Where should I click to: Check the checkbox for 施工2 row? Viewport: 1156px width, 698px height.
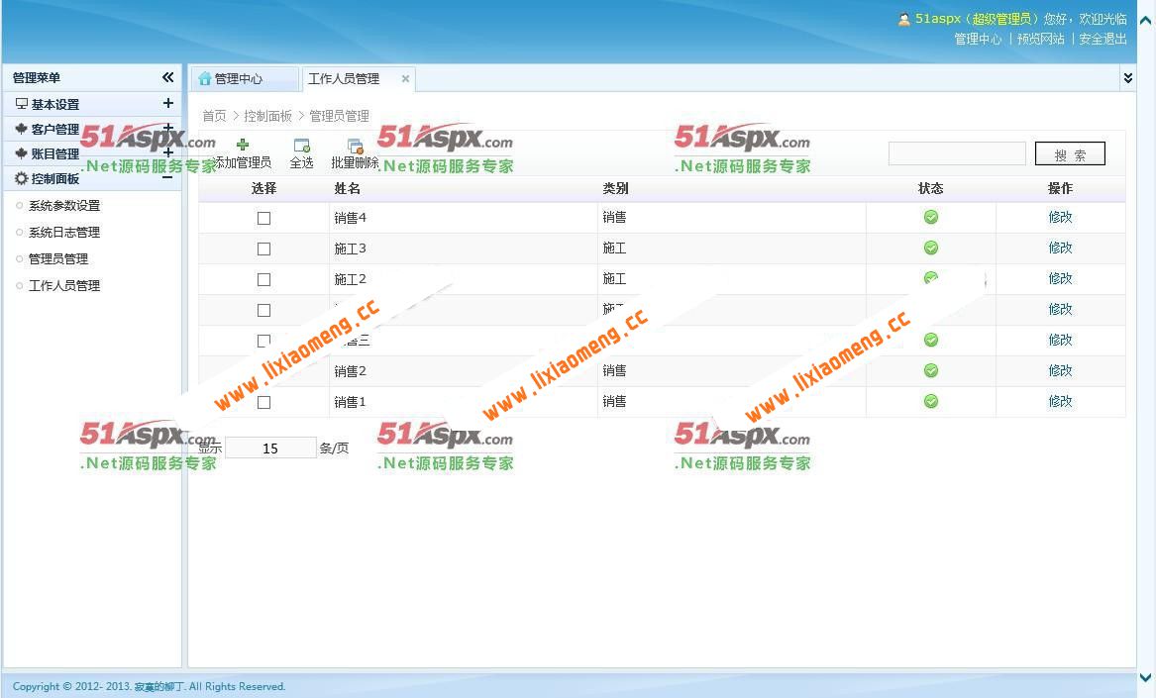coord(263,280)
